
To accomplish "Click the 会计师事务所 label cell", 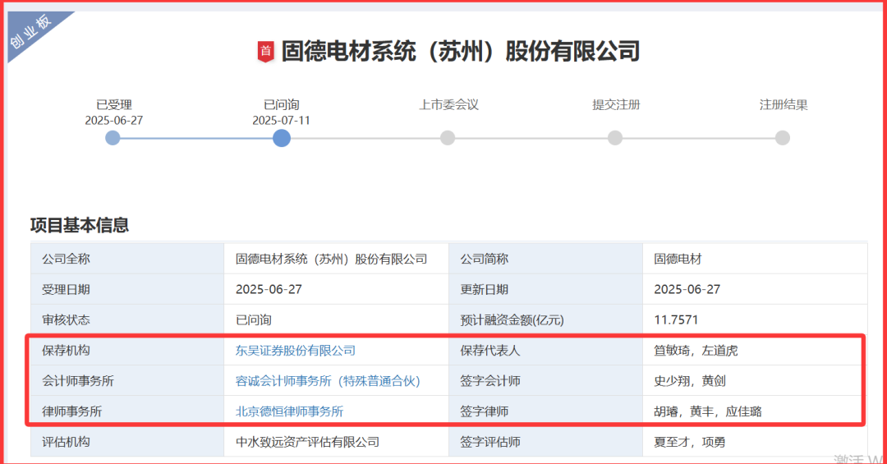I will point(127,381).
